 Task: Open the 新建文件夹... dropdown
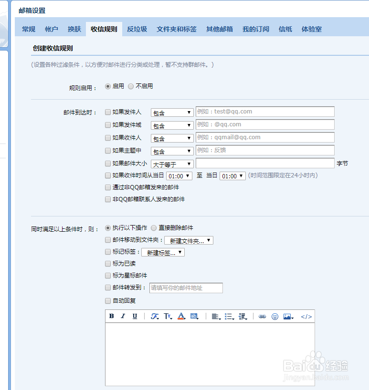tap(189, 240)
